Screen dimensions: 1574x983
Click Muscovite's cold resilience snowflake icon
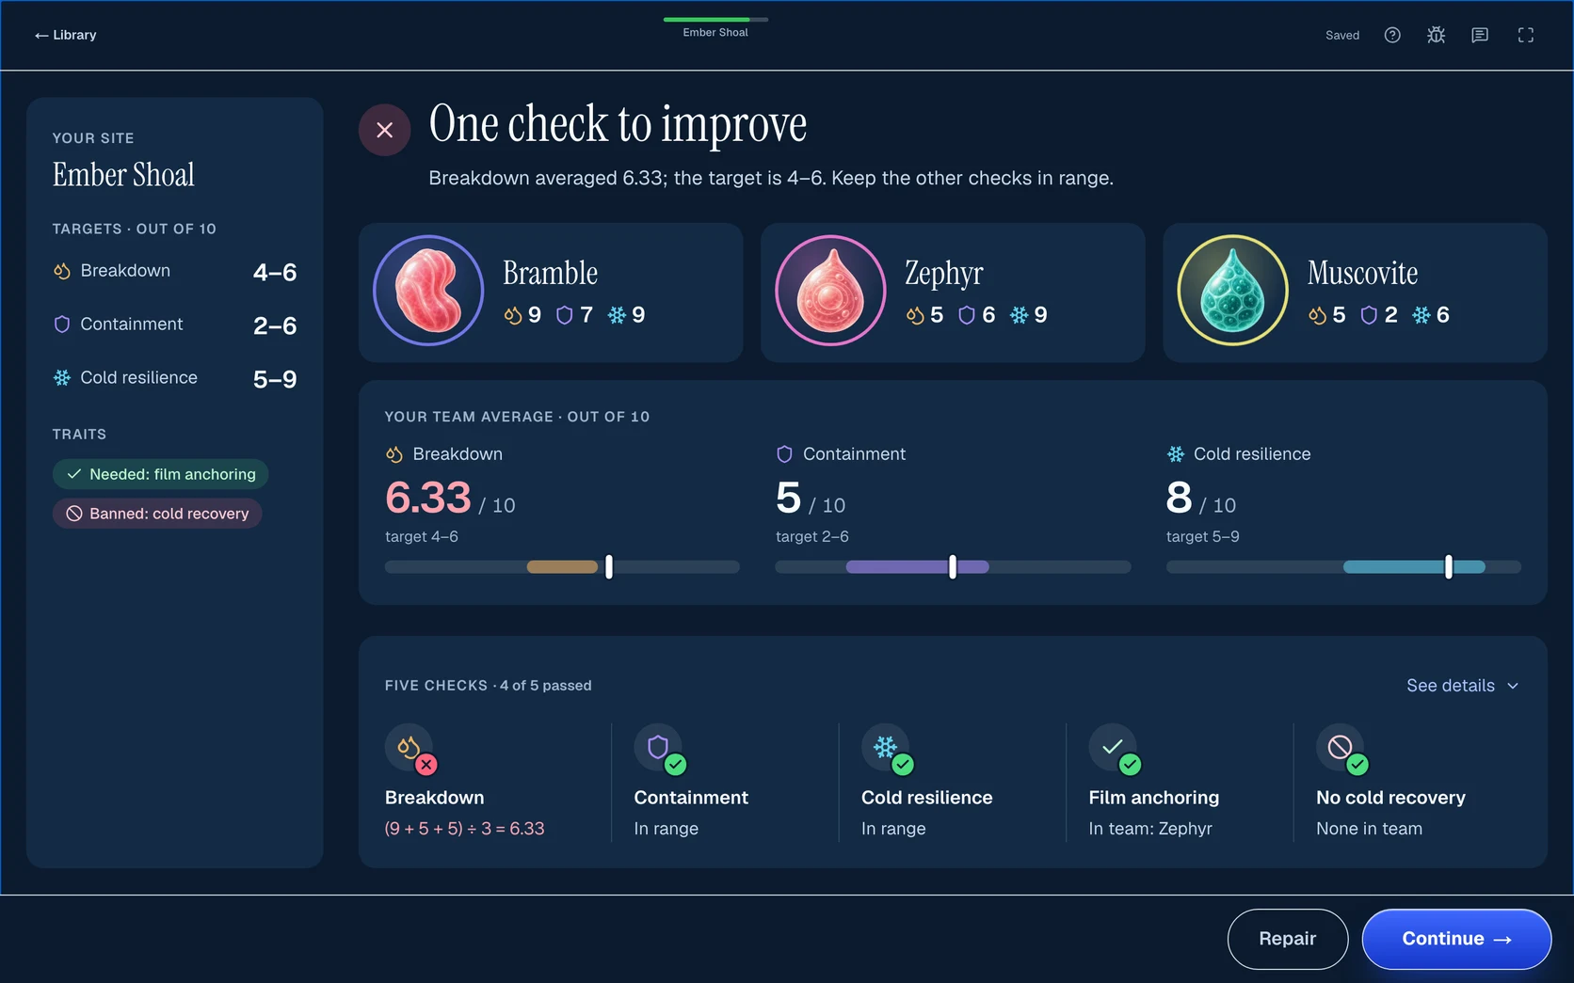click(x=1421, y=315)
